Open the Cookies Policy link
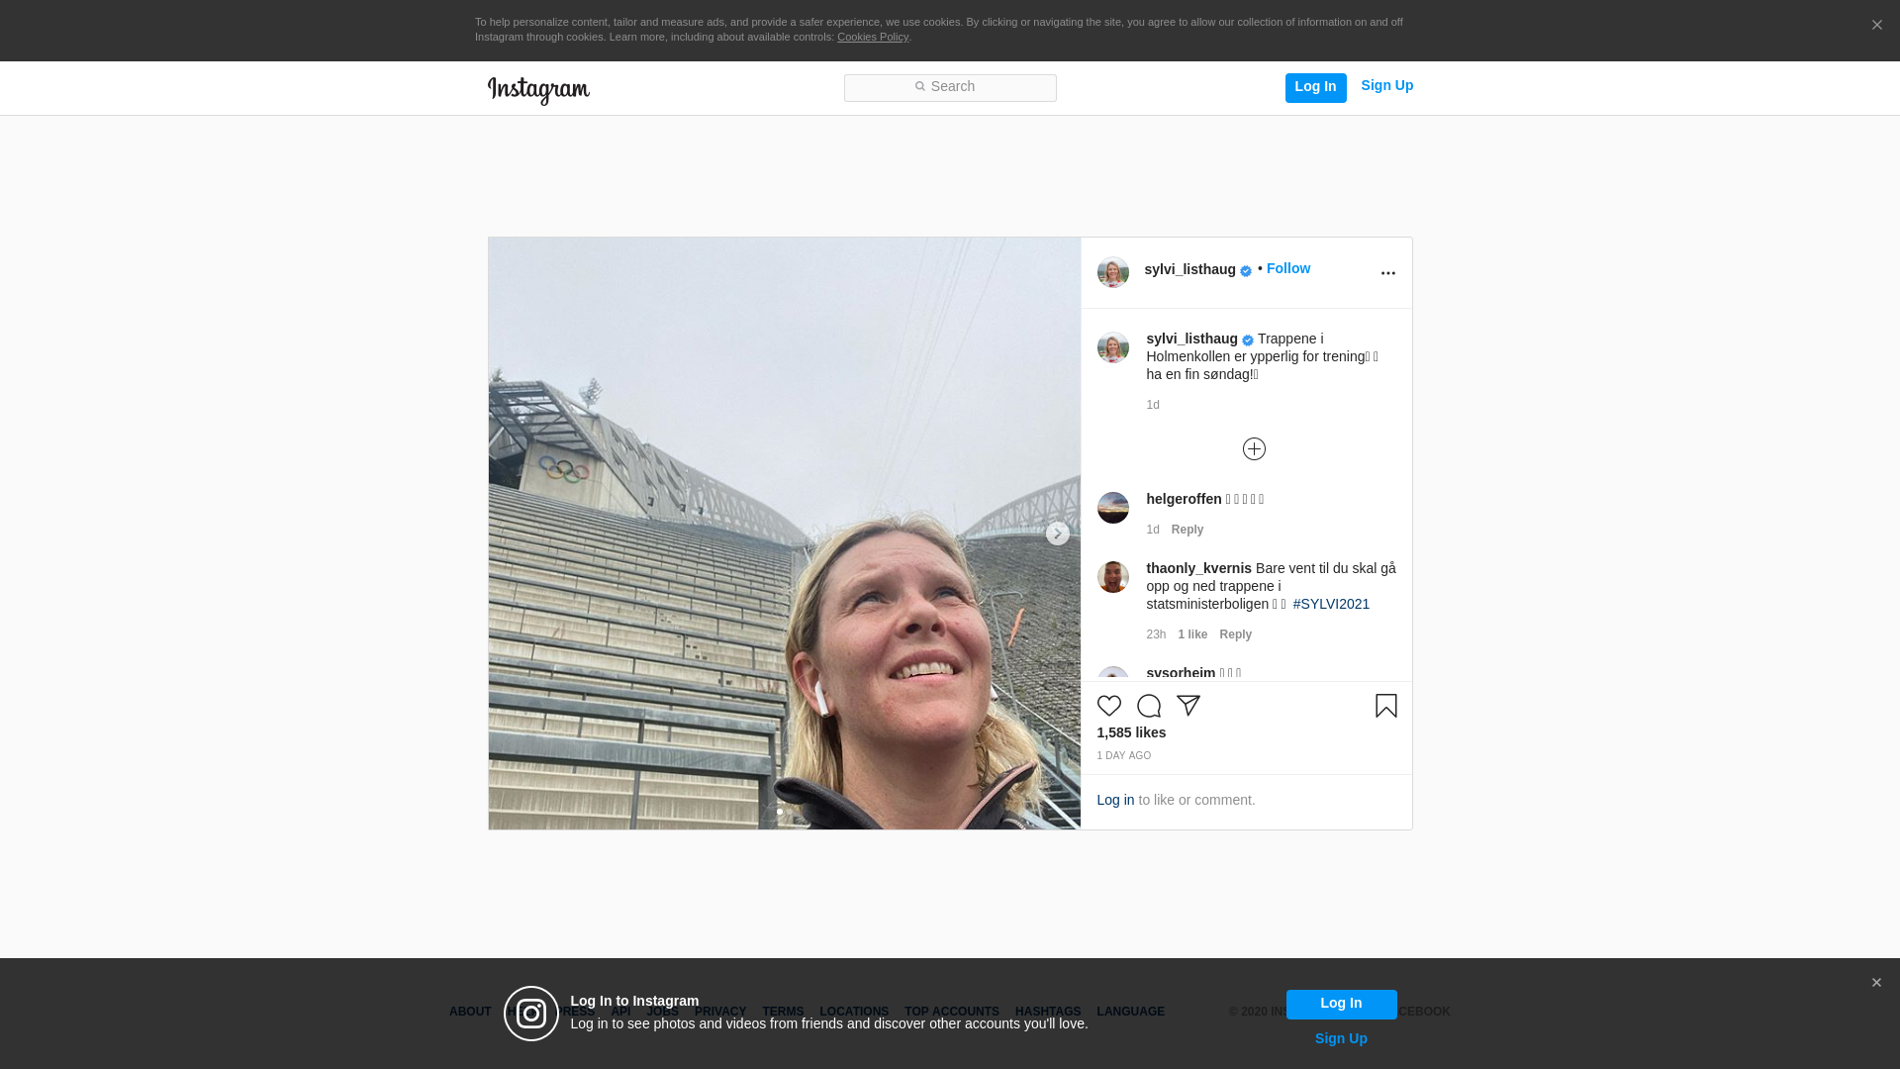 tap(873, 37)
